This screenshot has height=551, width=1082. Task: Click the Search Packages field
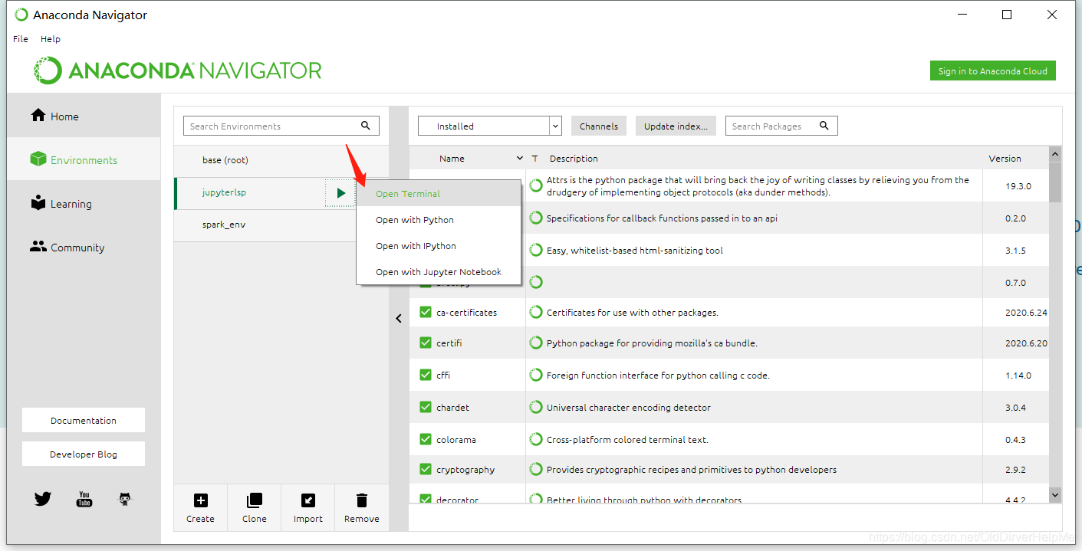tap(781, 126)
